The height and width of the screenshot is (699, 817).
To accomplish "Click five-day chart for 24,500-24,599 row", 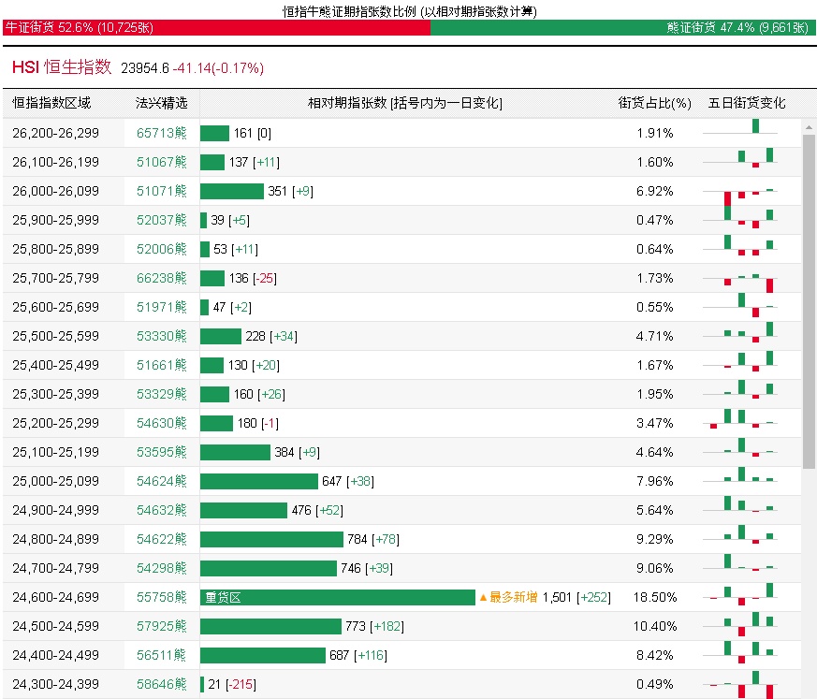I will pos(740,624).
